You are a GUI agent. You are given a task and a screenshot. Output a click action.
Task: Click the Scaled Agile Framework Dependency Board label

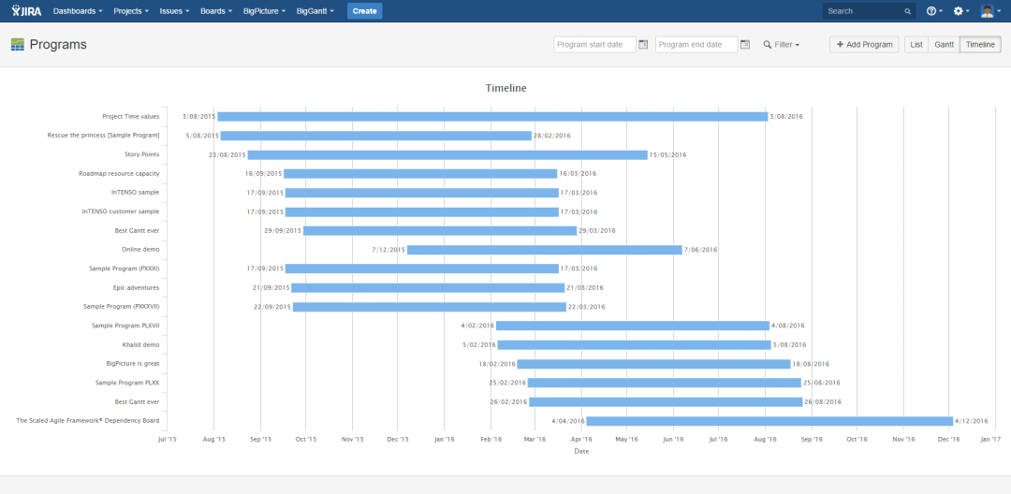click(88, 421)
